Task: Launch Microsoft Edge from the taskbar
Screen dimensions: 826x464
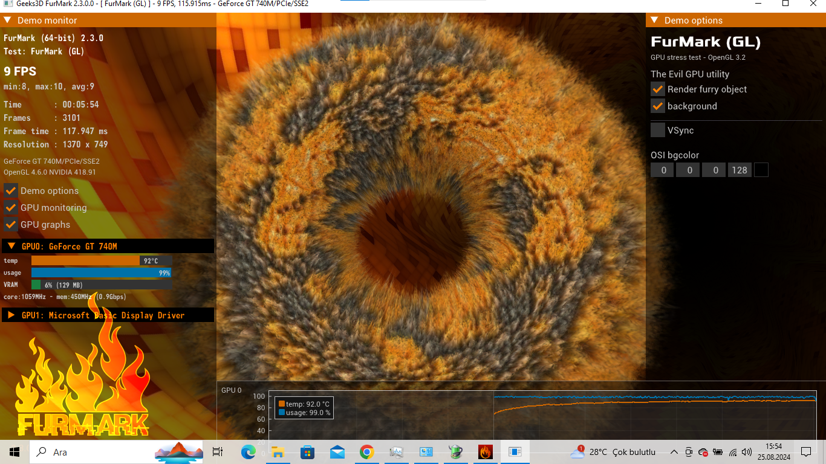Action: click(x=249, y=452)
